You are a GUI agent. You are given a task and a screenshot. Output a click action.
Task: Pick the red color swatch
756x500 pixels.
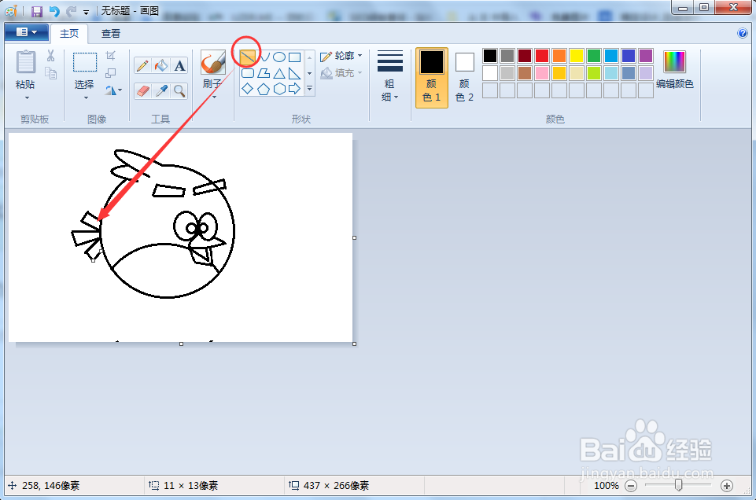pyautogui.click(x=542, y=56)
